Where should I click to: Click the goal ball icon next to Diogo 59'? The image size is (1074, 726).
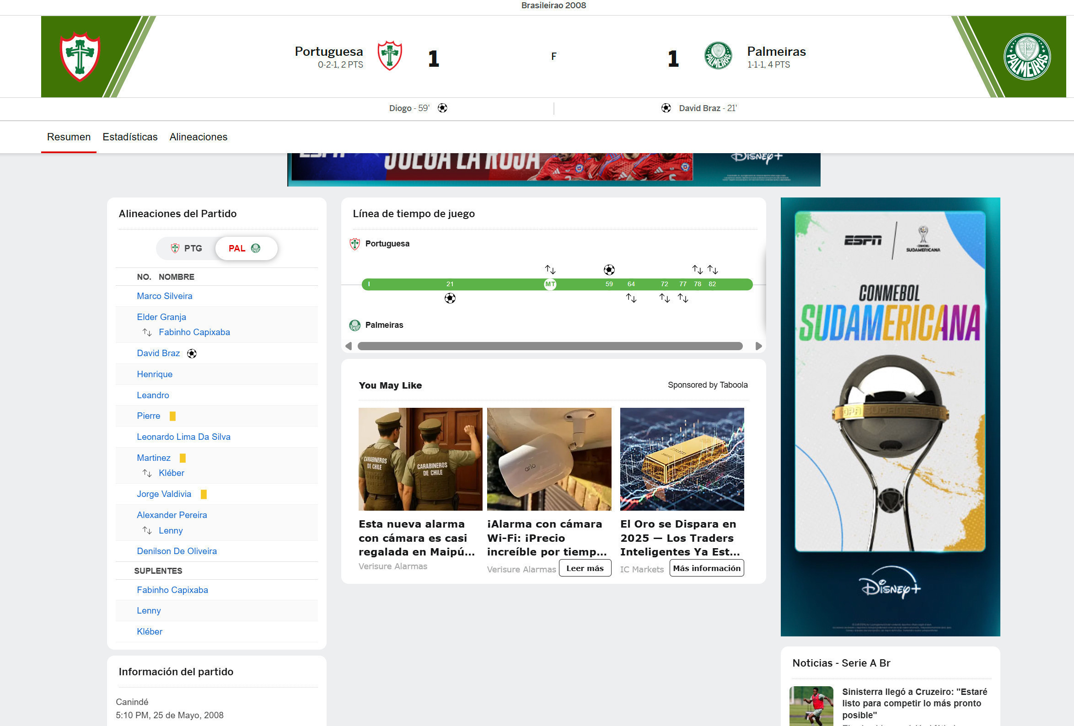pyautogui.click(x=442, y=108)
